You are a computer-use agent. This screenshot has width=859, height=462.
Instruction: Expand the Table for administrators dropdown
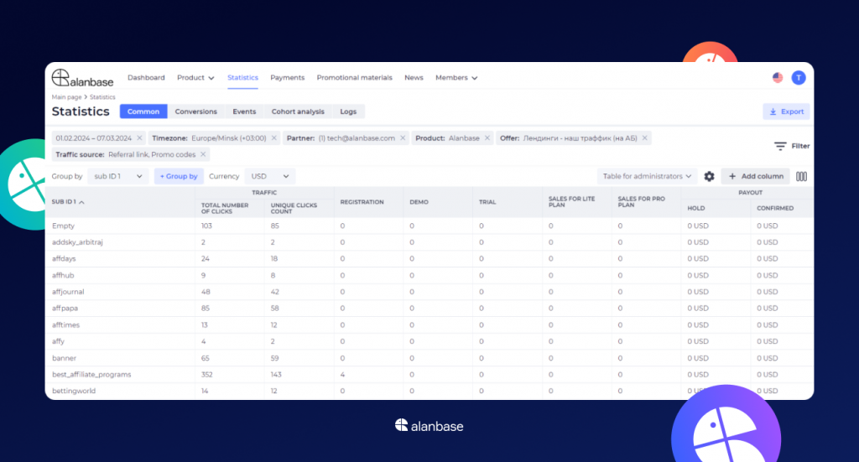coord(647,176)
